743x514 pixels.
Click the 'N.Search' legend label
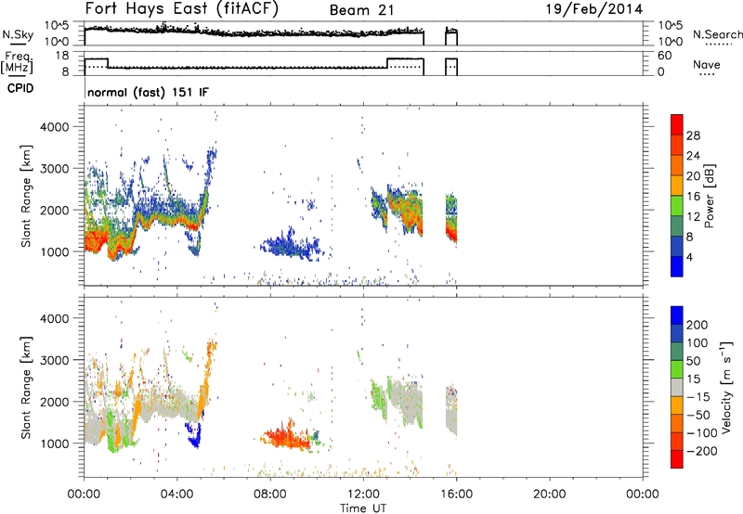tap(717, 34)
